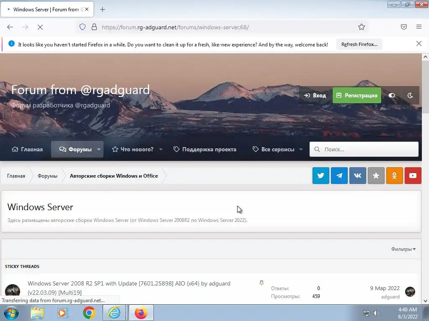
Task: Open Windows Server 2008 R2 SP1 thread
Action: point(129,288)
